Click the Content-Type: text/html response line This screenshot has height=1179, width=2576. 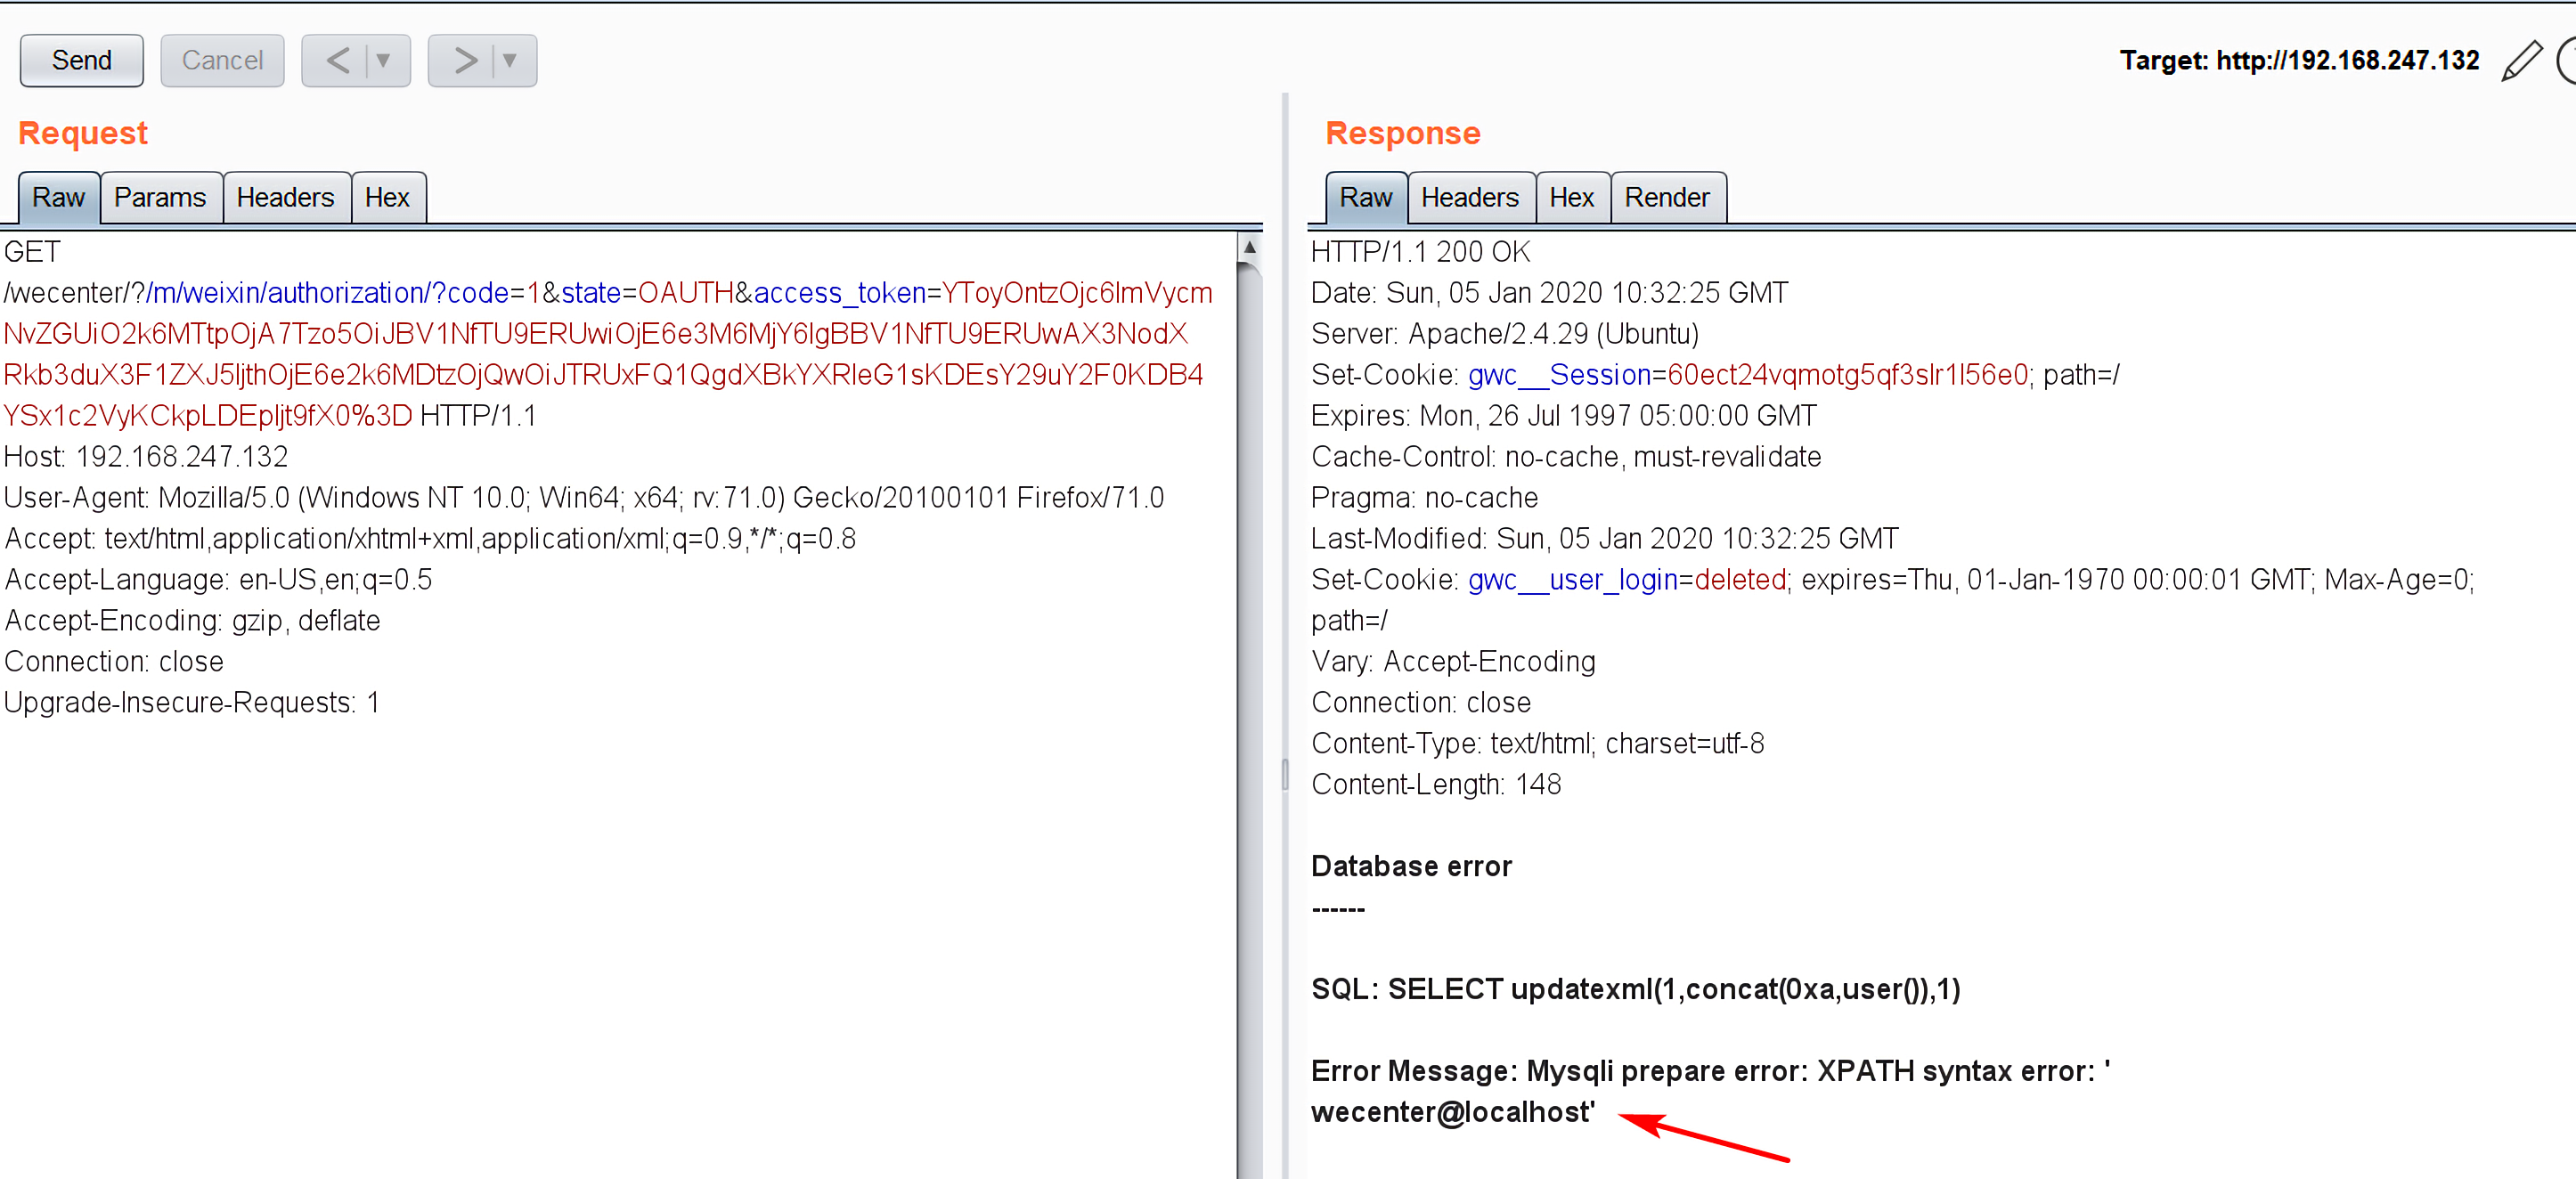pos(1537,744)
